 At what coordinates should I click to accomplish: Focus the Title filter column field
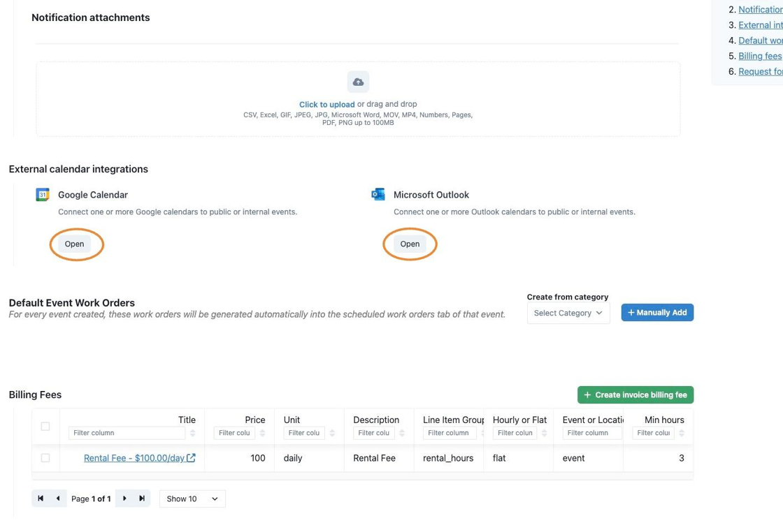point(127,433)
